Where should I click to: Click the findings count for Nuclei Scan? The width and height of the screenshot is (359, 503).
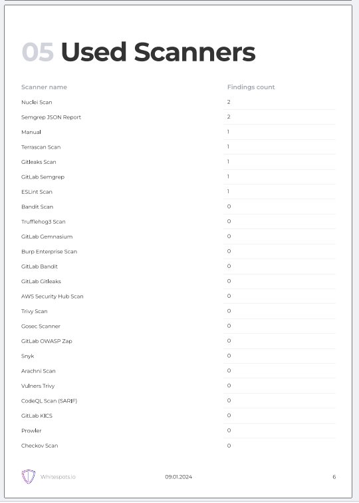(x=229, y=102)
